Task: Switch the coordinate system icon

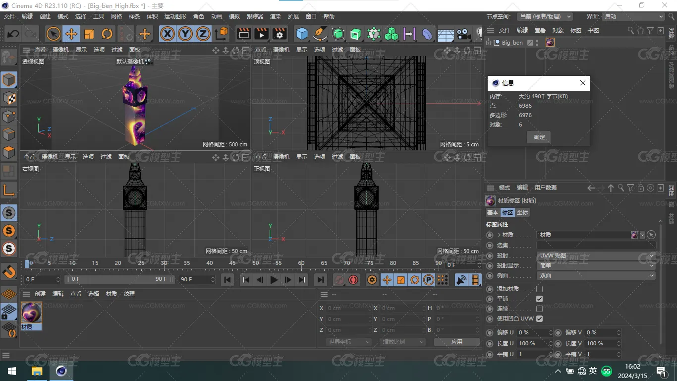Action: (x=222, y=34)
